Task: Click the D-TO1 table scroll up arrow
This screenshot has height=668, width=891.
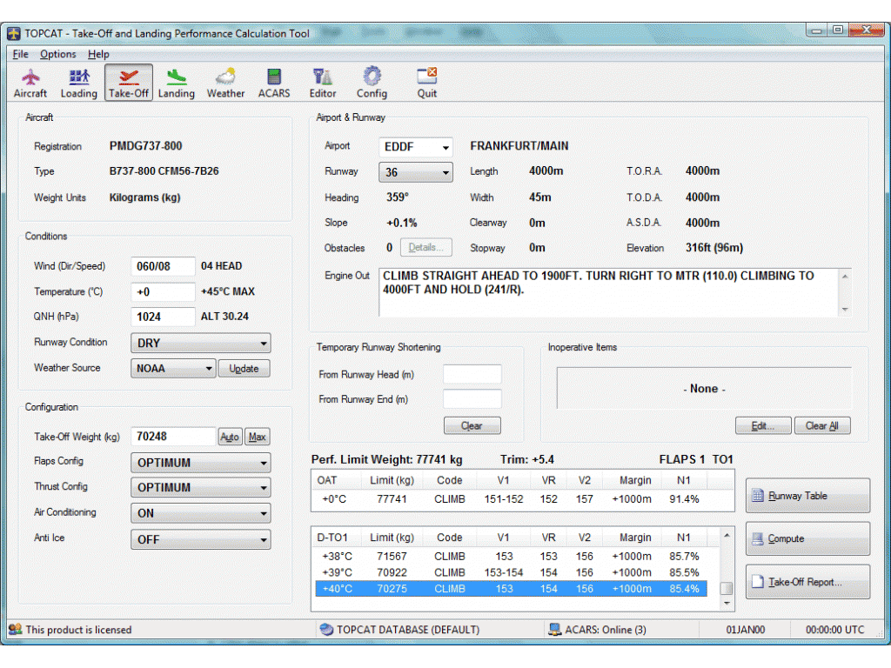Action: tap(727, 536)
